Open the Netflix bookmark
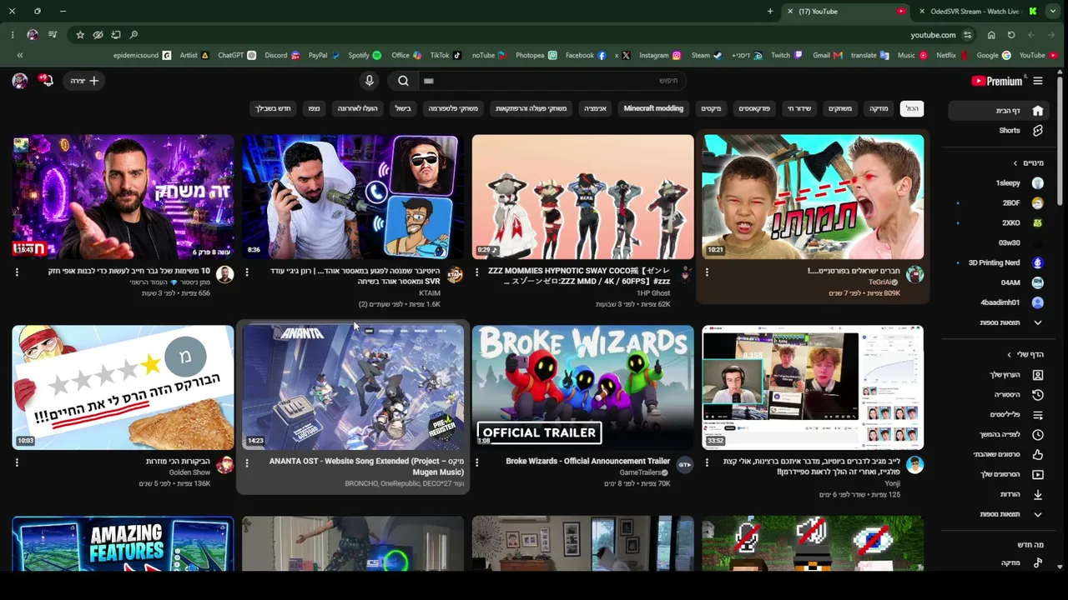This screenshot has width=1068, height=600. tap(951, 56)
